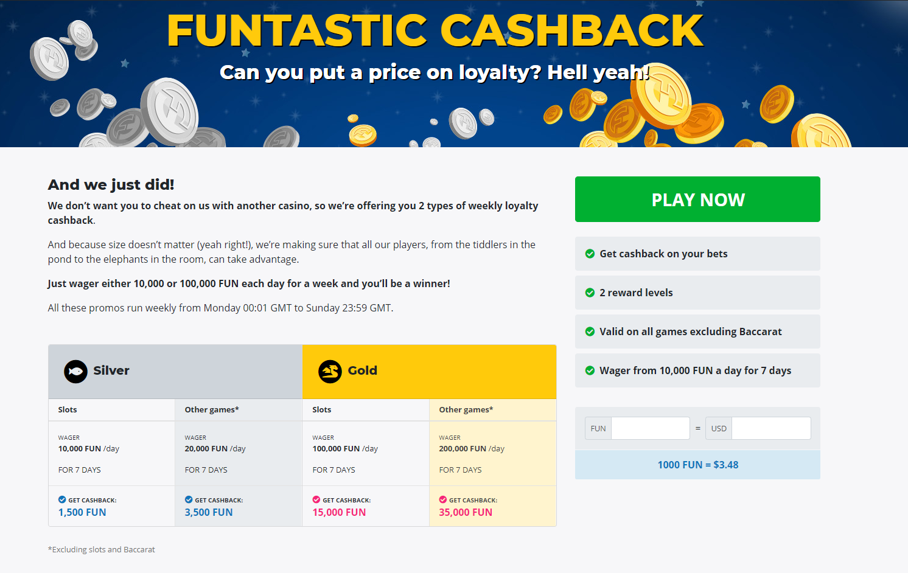Click the 1000 FUN = $3.48 rate bar
Image resolution: width=908 pixels, height=573 pixels.
coord(697,465)
